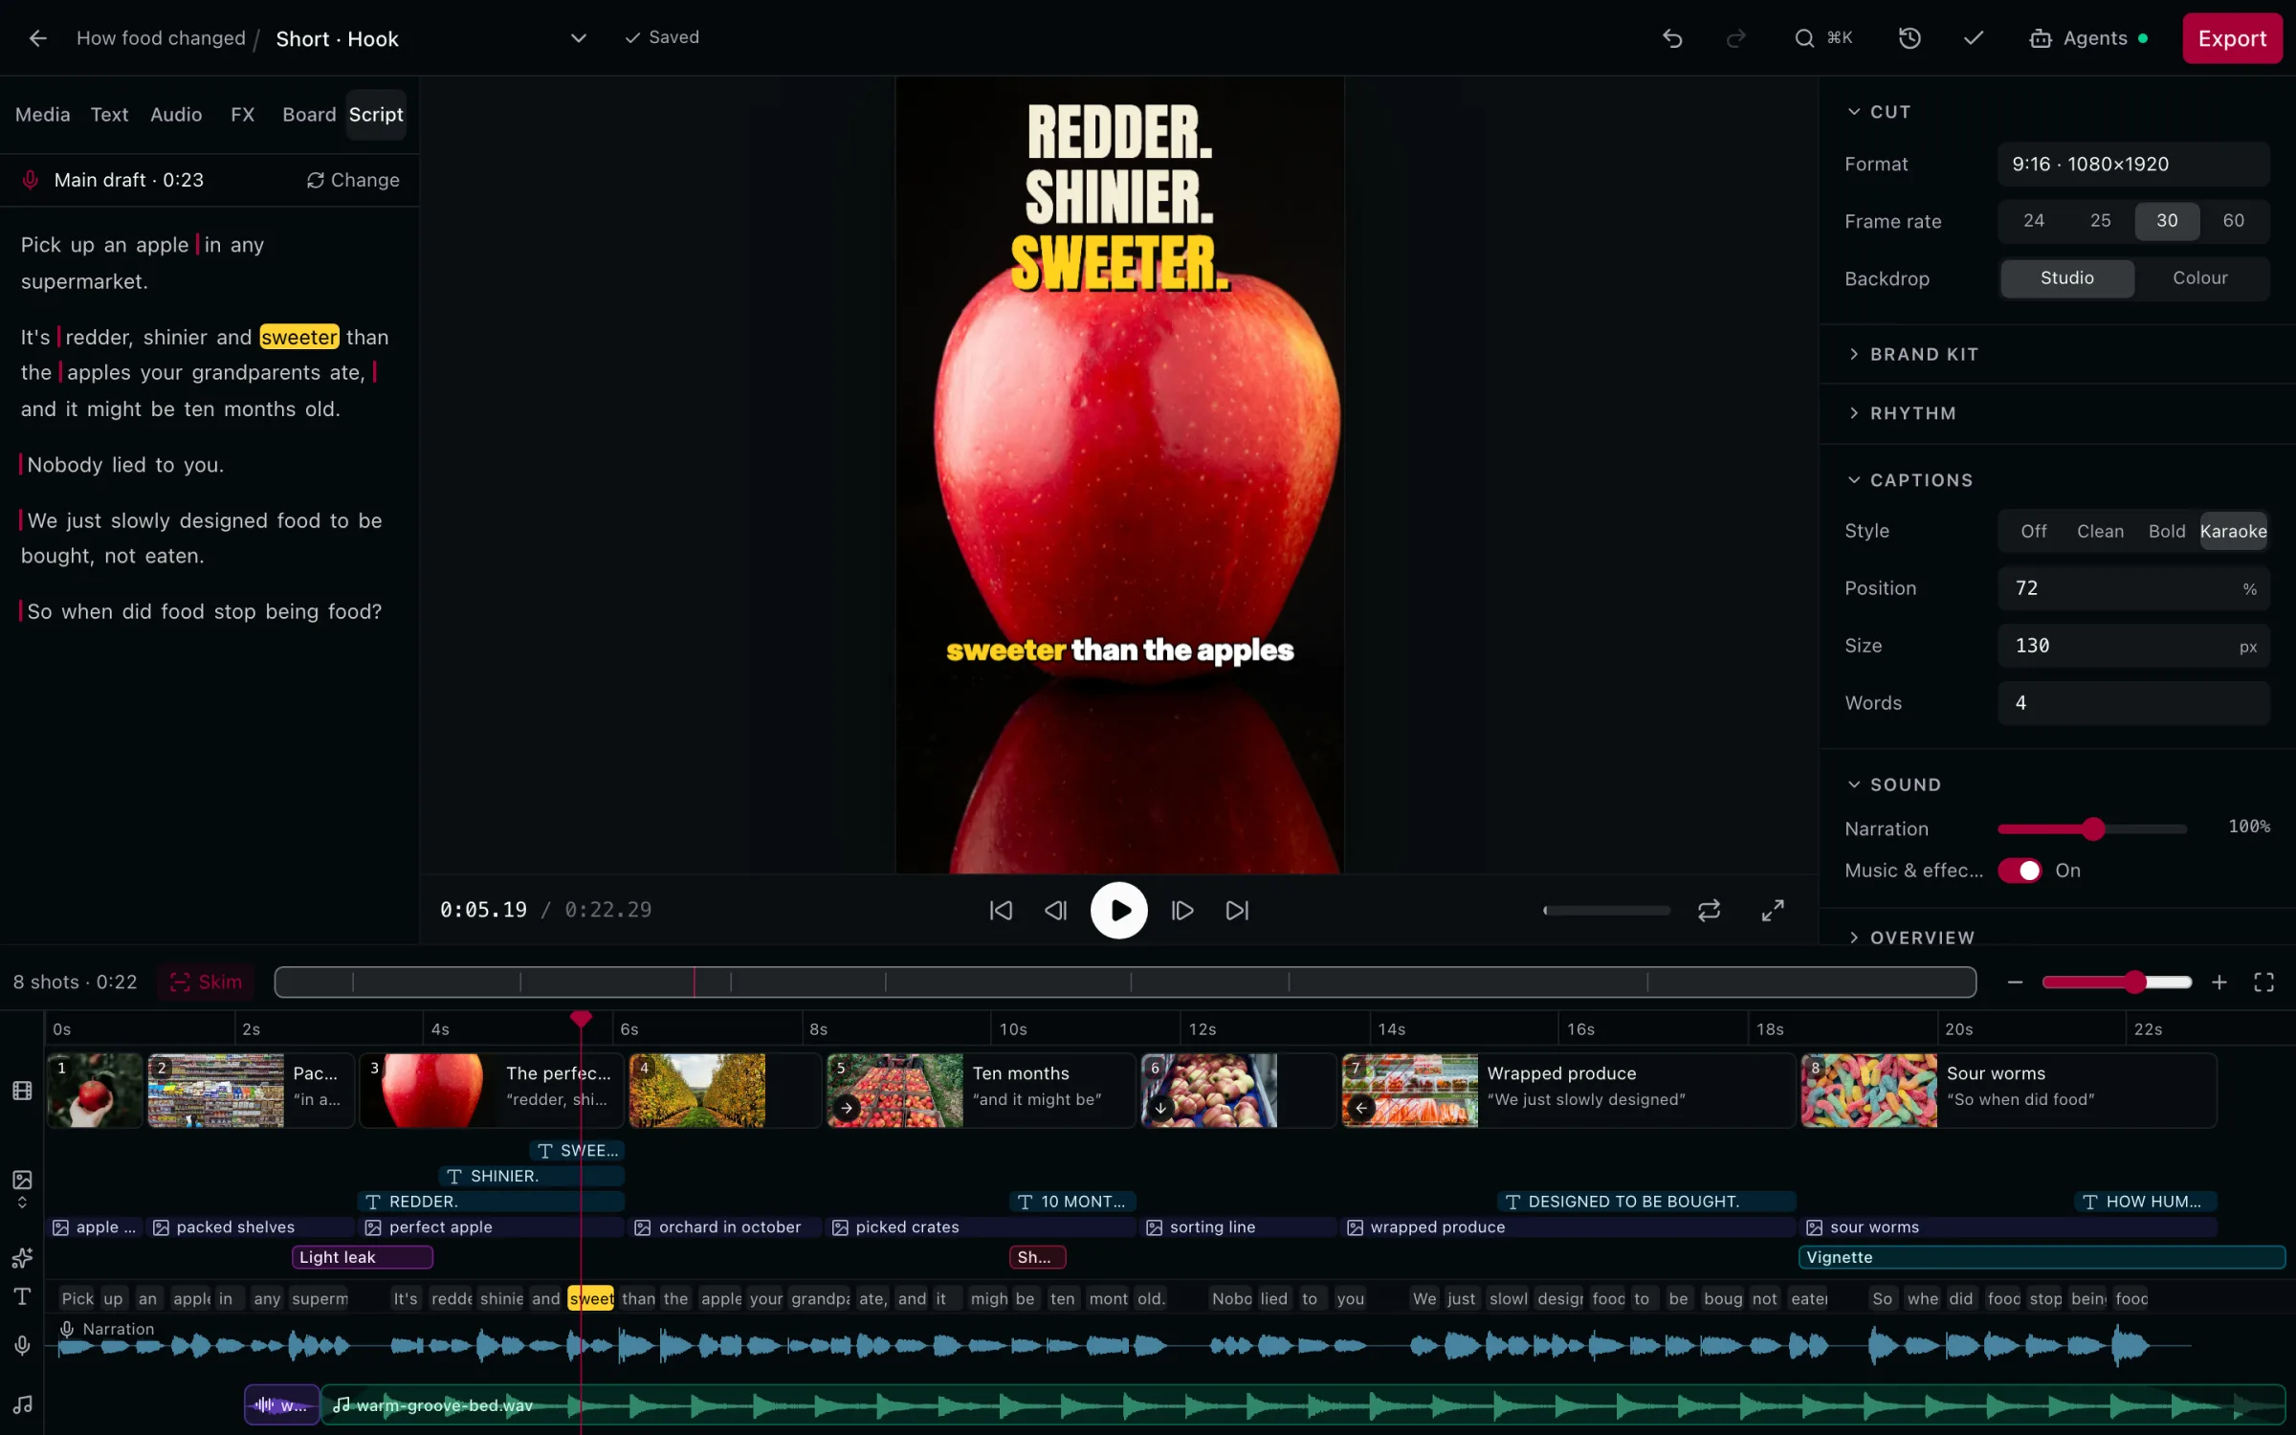Set frame rate to 60
Screen dimensions: 2296x1435
(x=2233, y=221)
